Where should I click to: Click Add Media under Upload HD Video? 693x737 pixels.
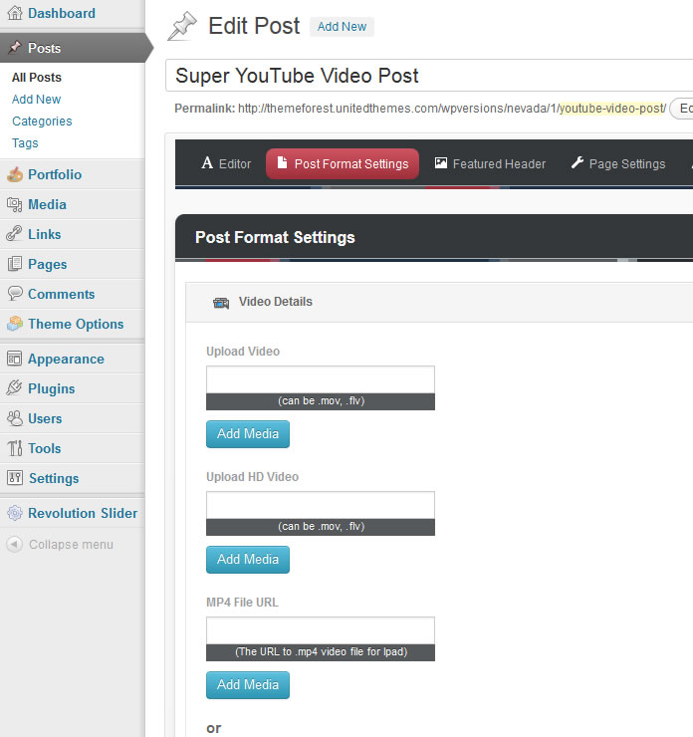pyautogui.click(x=248, y=560)
